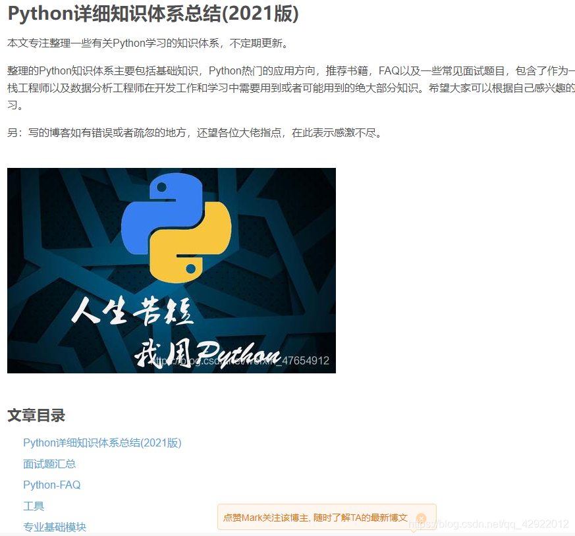Click the paragraph starting 另：写的博客
The image size is (575, 536).
point(196,133)
